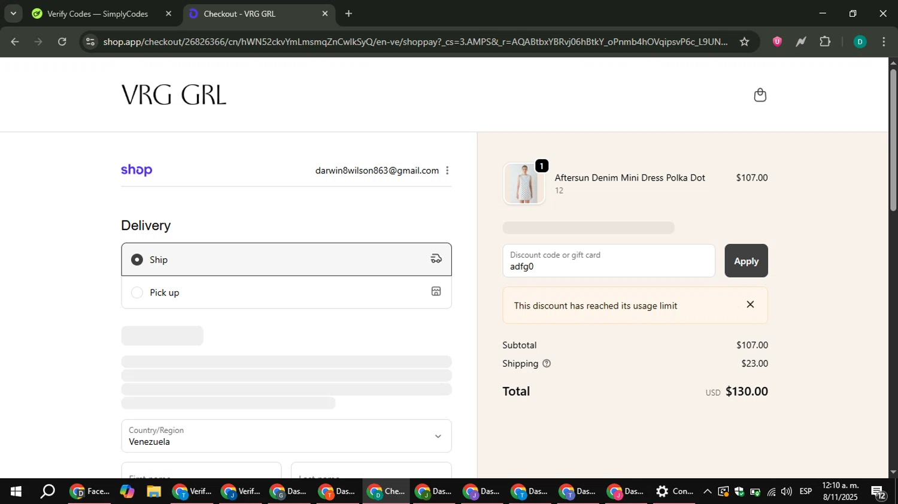898x504 pixels.
Task: Click the Subtotal $107.00 value
Action: [x=752, y=345]
